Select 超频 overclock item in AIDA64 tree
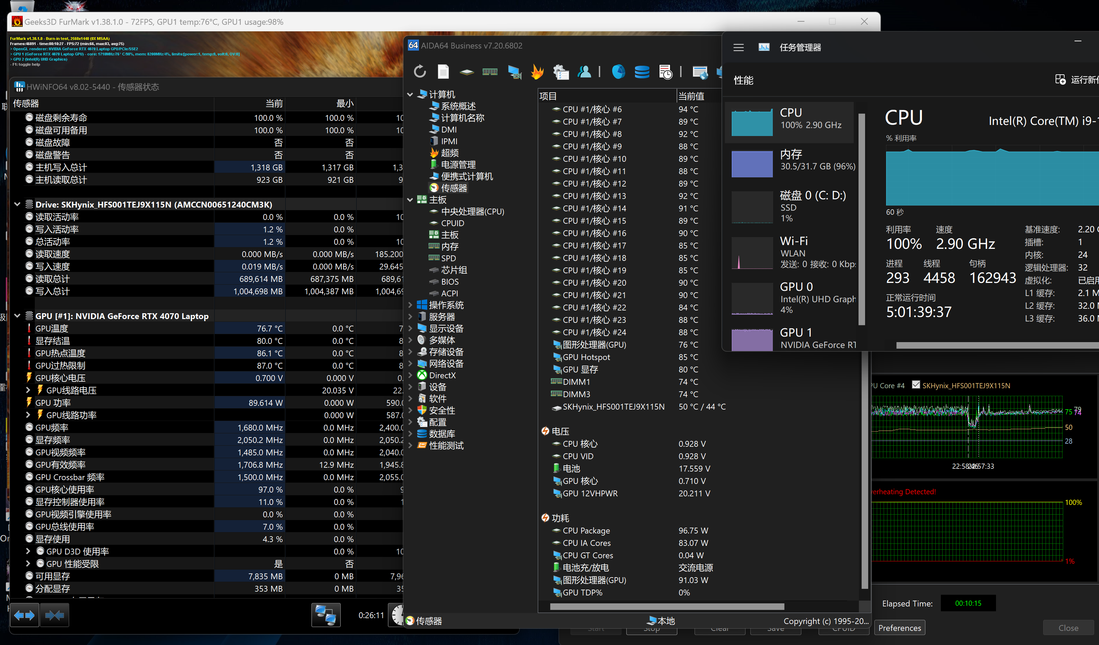 (x=450, y=152)
